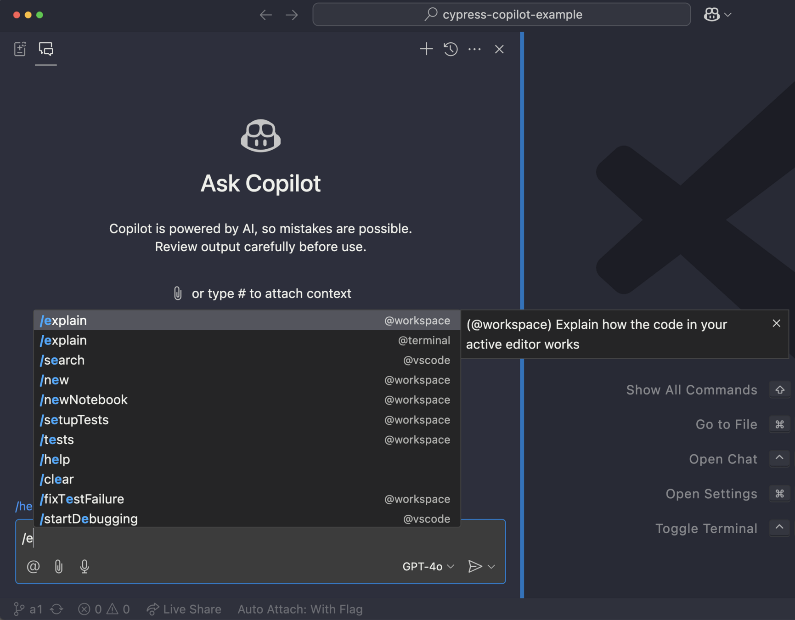
Task: Click Open Settings shortcut text
Action: [x=711, y=494]
